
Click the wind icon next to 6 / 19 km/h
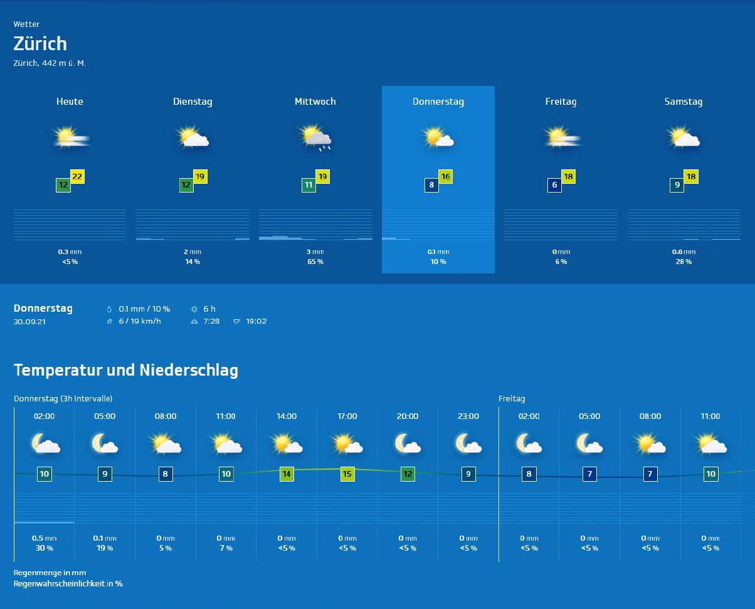(x=110, y=321)
